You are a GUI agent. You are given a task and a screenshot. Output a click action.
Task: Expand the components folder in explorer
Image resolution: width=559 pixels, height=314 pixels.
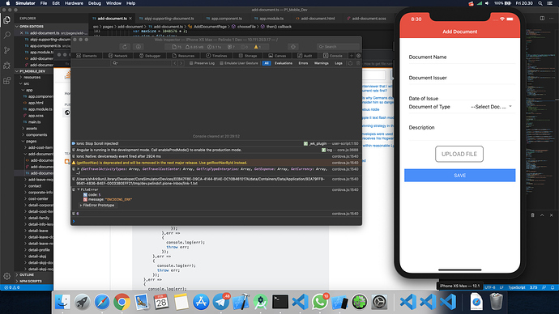click(36, 135)
